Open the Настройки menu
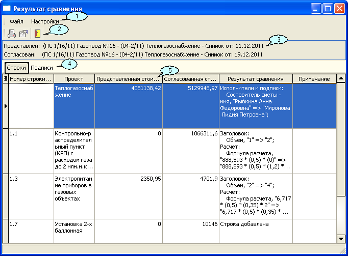348x256 pixels. click(48, 22)
